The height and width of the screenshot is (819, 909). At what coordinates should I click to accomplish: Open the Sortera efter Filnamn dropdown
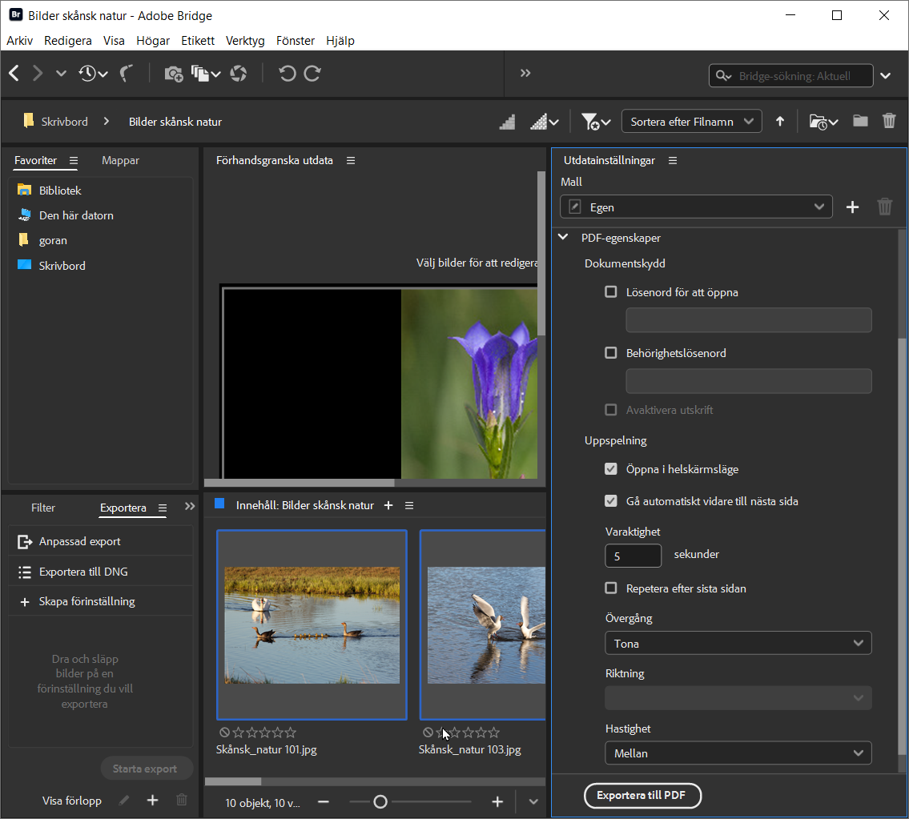pyautogui.click(x=691, y=122)
